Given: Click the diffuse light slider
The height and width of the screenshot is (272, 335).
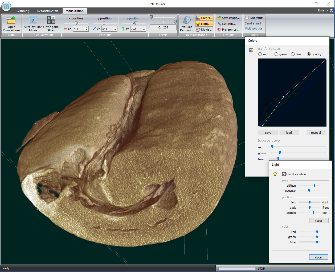Looking at the screenshot, I should [x=314, y=186].
